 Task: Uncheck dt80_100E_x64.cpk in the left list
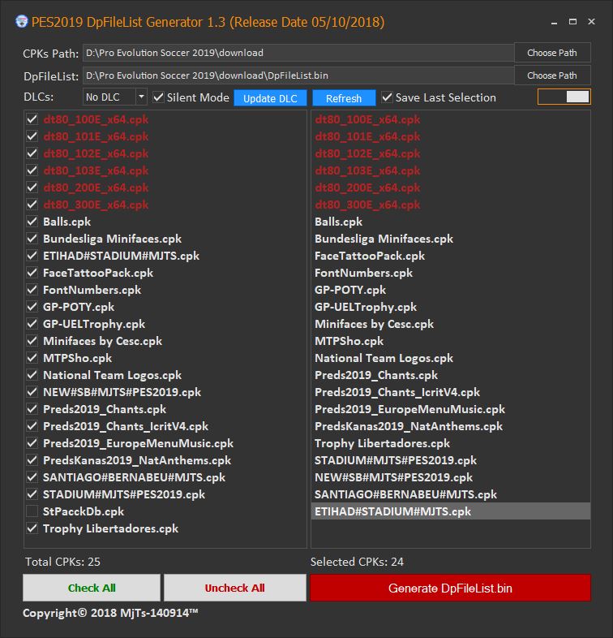coord(32,119)
